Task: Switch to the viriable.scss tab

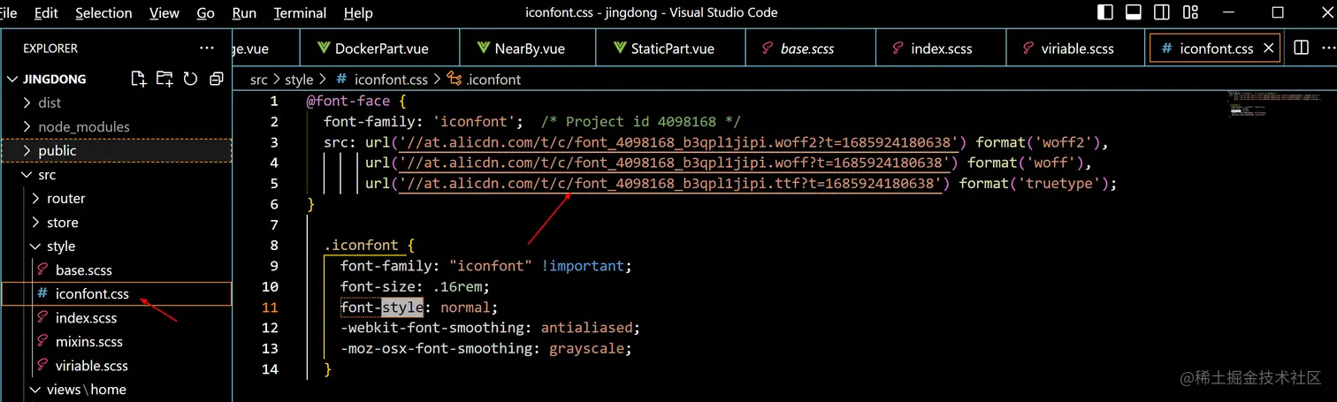Action: tap(1075, 48)
